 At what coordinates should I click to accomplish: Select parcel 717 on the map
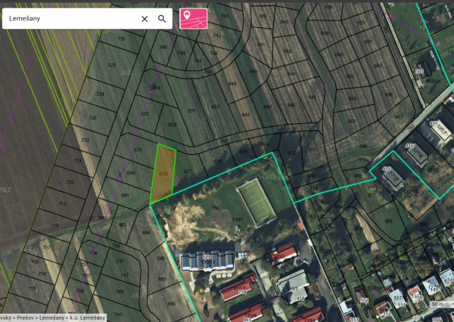[47, 247]
